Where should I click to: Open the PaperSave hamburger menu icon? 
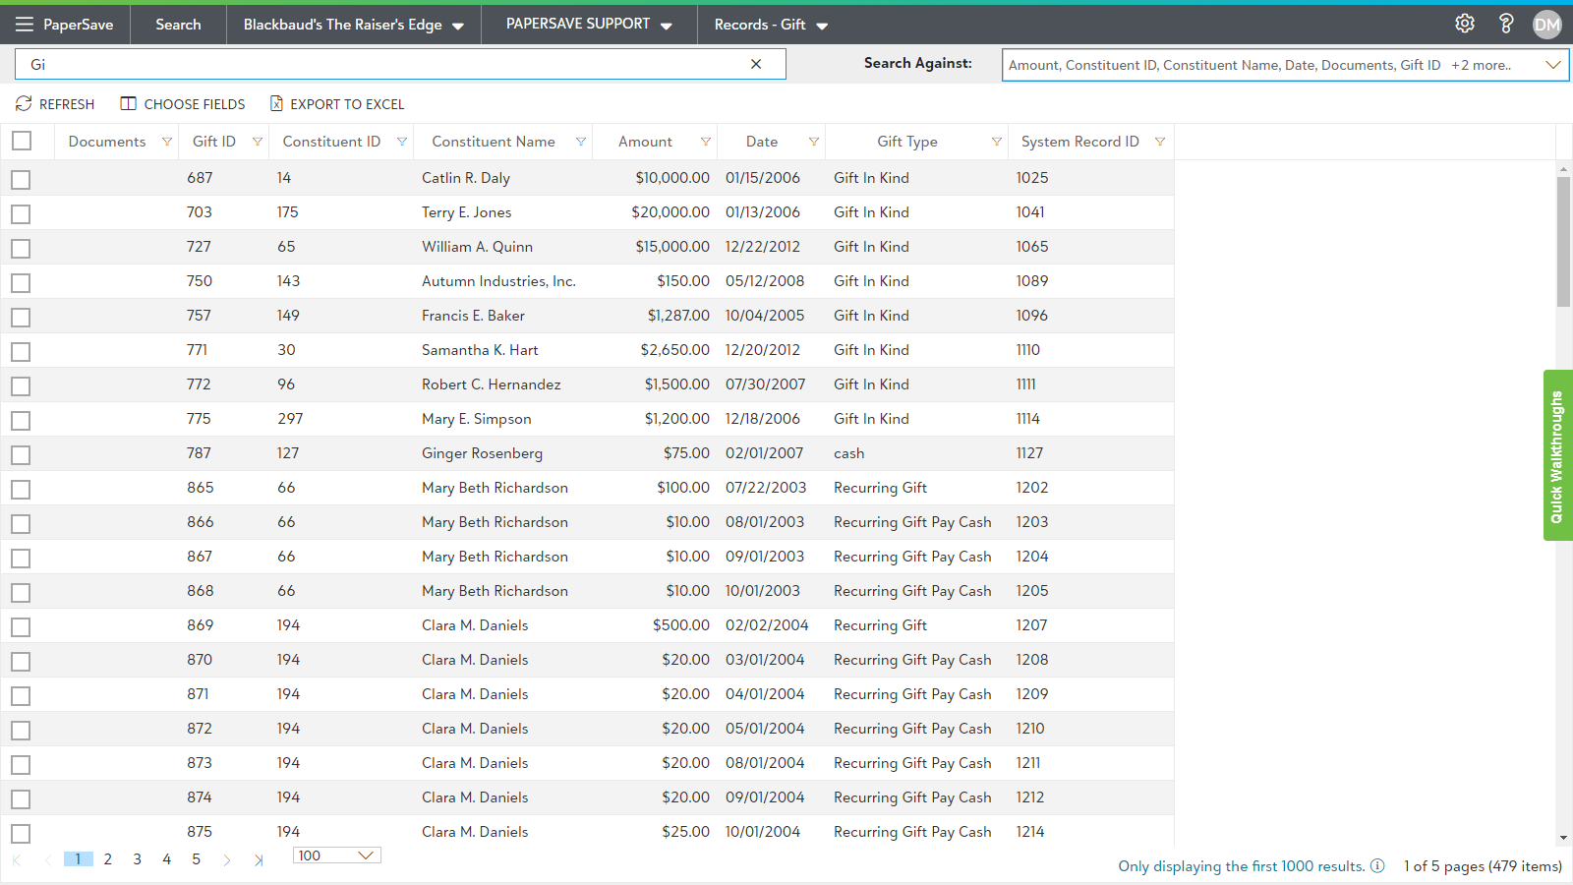[25, 25]
